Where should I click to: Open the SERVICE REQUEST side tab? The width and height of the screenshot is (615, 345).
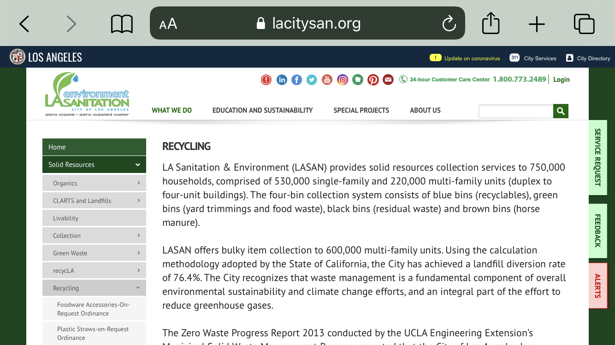click(x=597, y=157)
